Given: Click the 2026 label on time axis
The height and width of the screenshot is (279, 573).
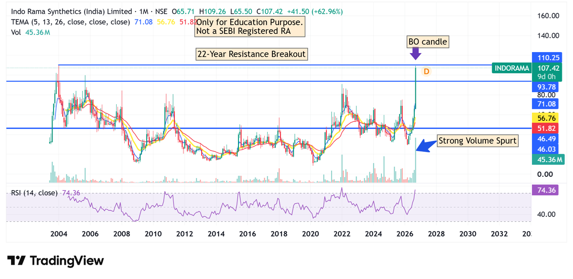Looking at the screenshot, I should 405,234.
